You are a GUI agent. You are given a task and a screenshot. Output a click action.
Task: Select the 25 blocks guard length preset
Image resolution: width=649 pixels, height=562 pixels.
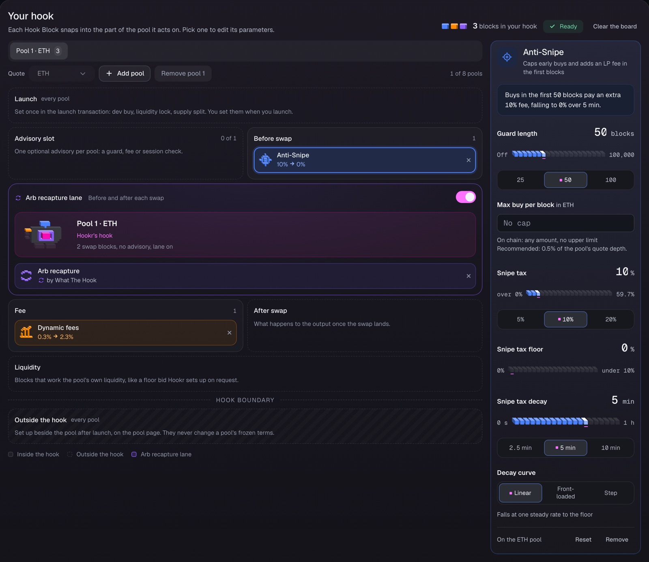click(520, 180)
